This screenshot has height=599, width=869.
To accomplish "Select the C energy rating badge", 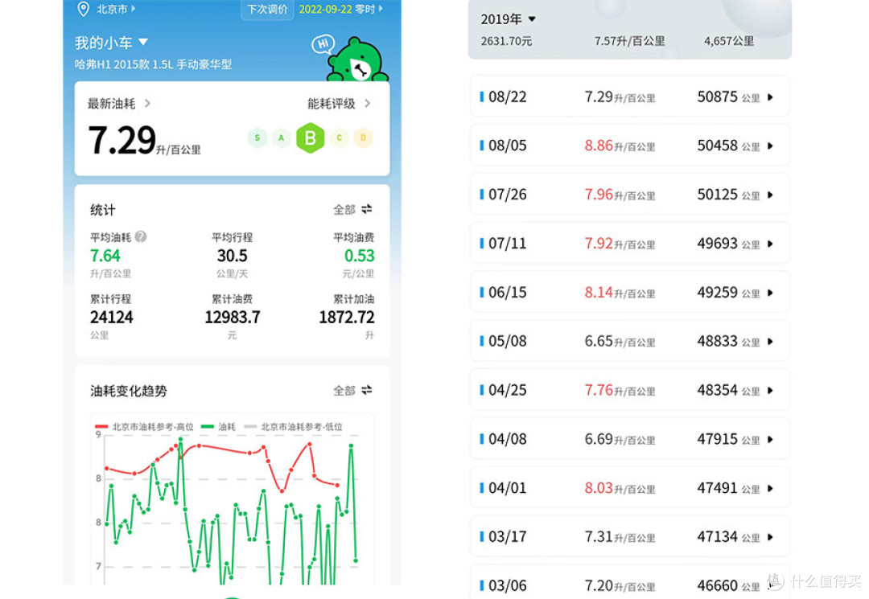I will pyautogui.click(x=340, y=137).
